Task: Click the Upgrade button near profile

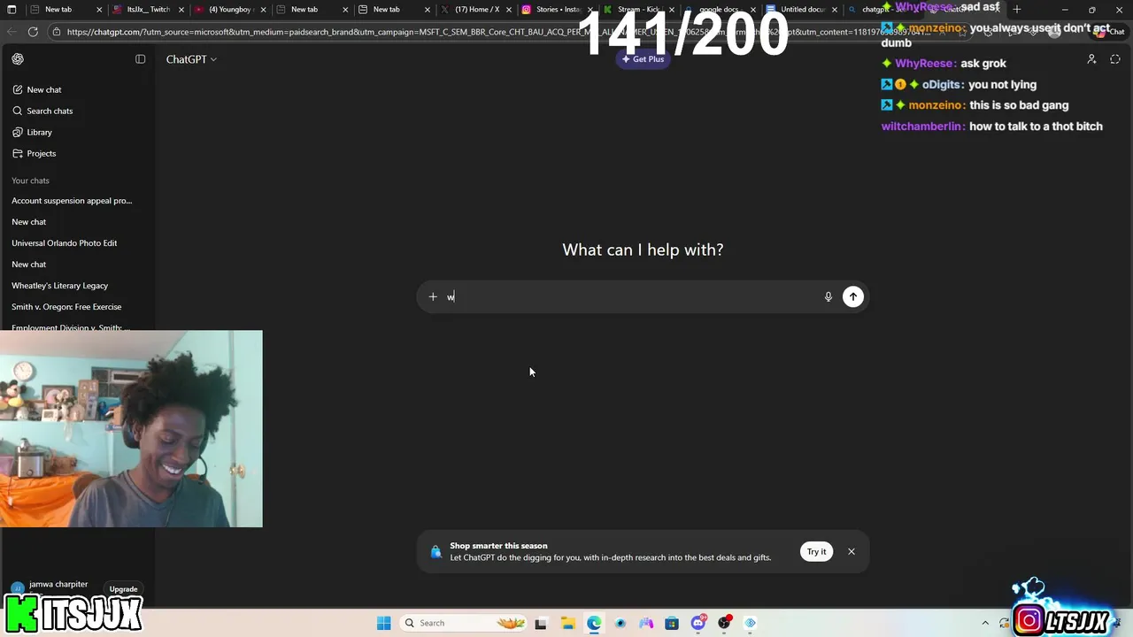Action: (x=123, y=589)
